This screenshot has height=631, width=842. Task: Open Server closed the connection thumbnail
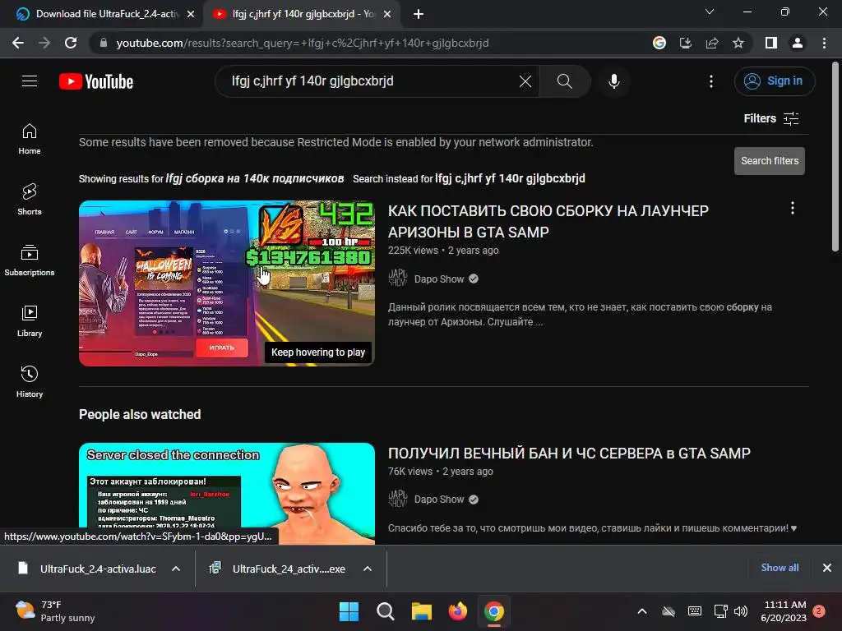click(x=227, y=494)
